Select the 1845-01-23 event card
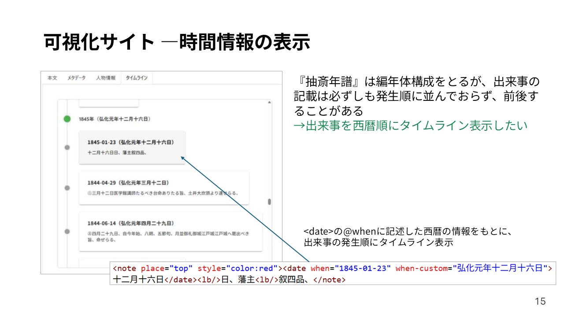 tap(132, 147)
